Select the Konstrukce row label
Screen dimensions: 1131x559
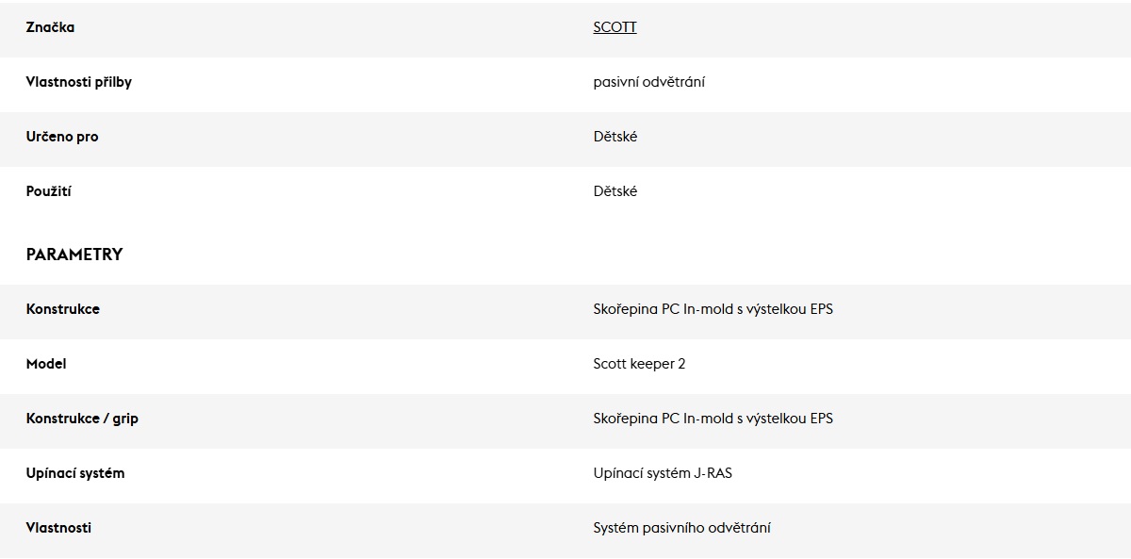tap(63, 309)
